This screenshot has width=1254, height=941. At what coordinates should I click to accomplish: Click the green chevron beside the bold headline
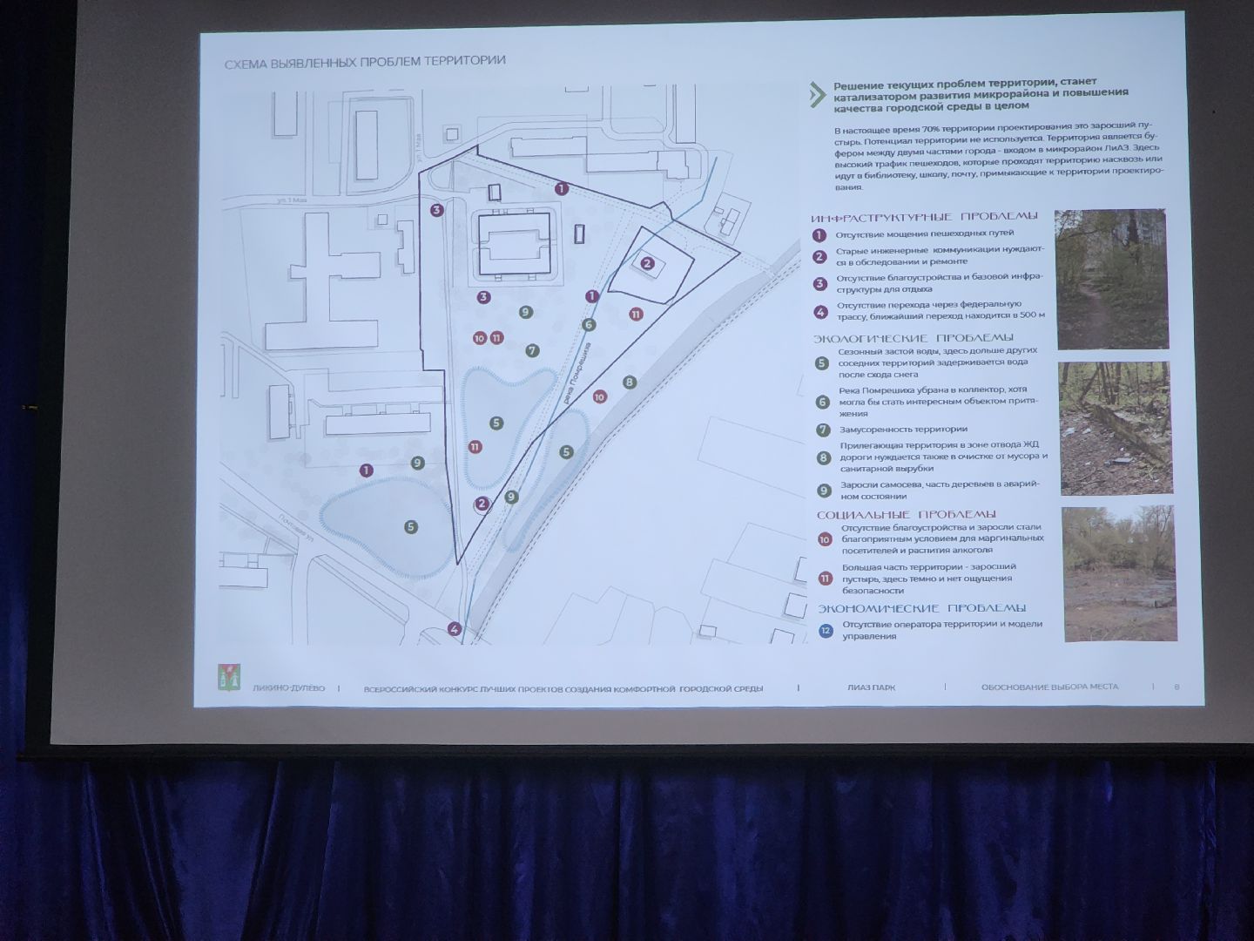(816, 95)
